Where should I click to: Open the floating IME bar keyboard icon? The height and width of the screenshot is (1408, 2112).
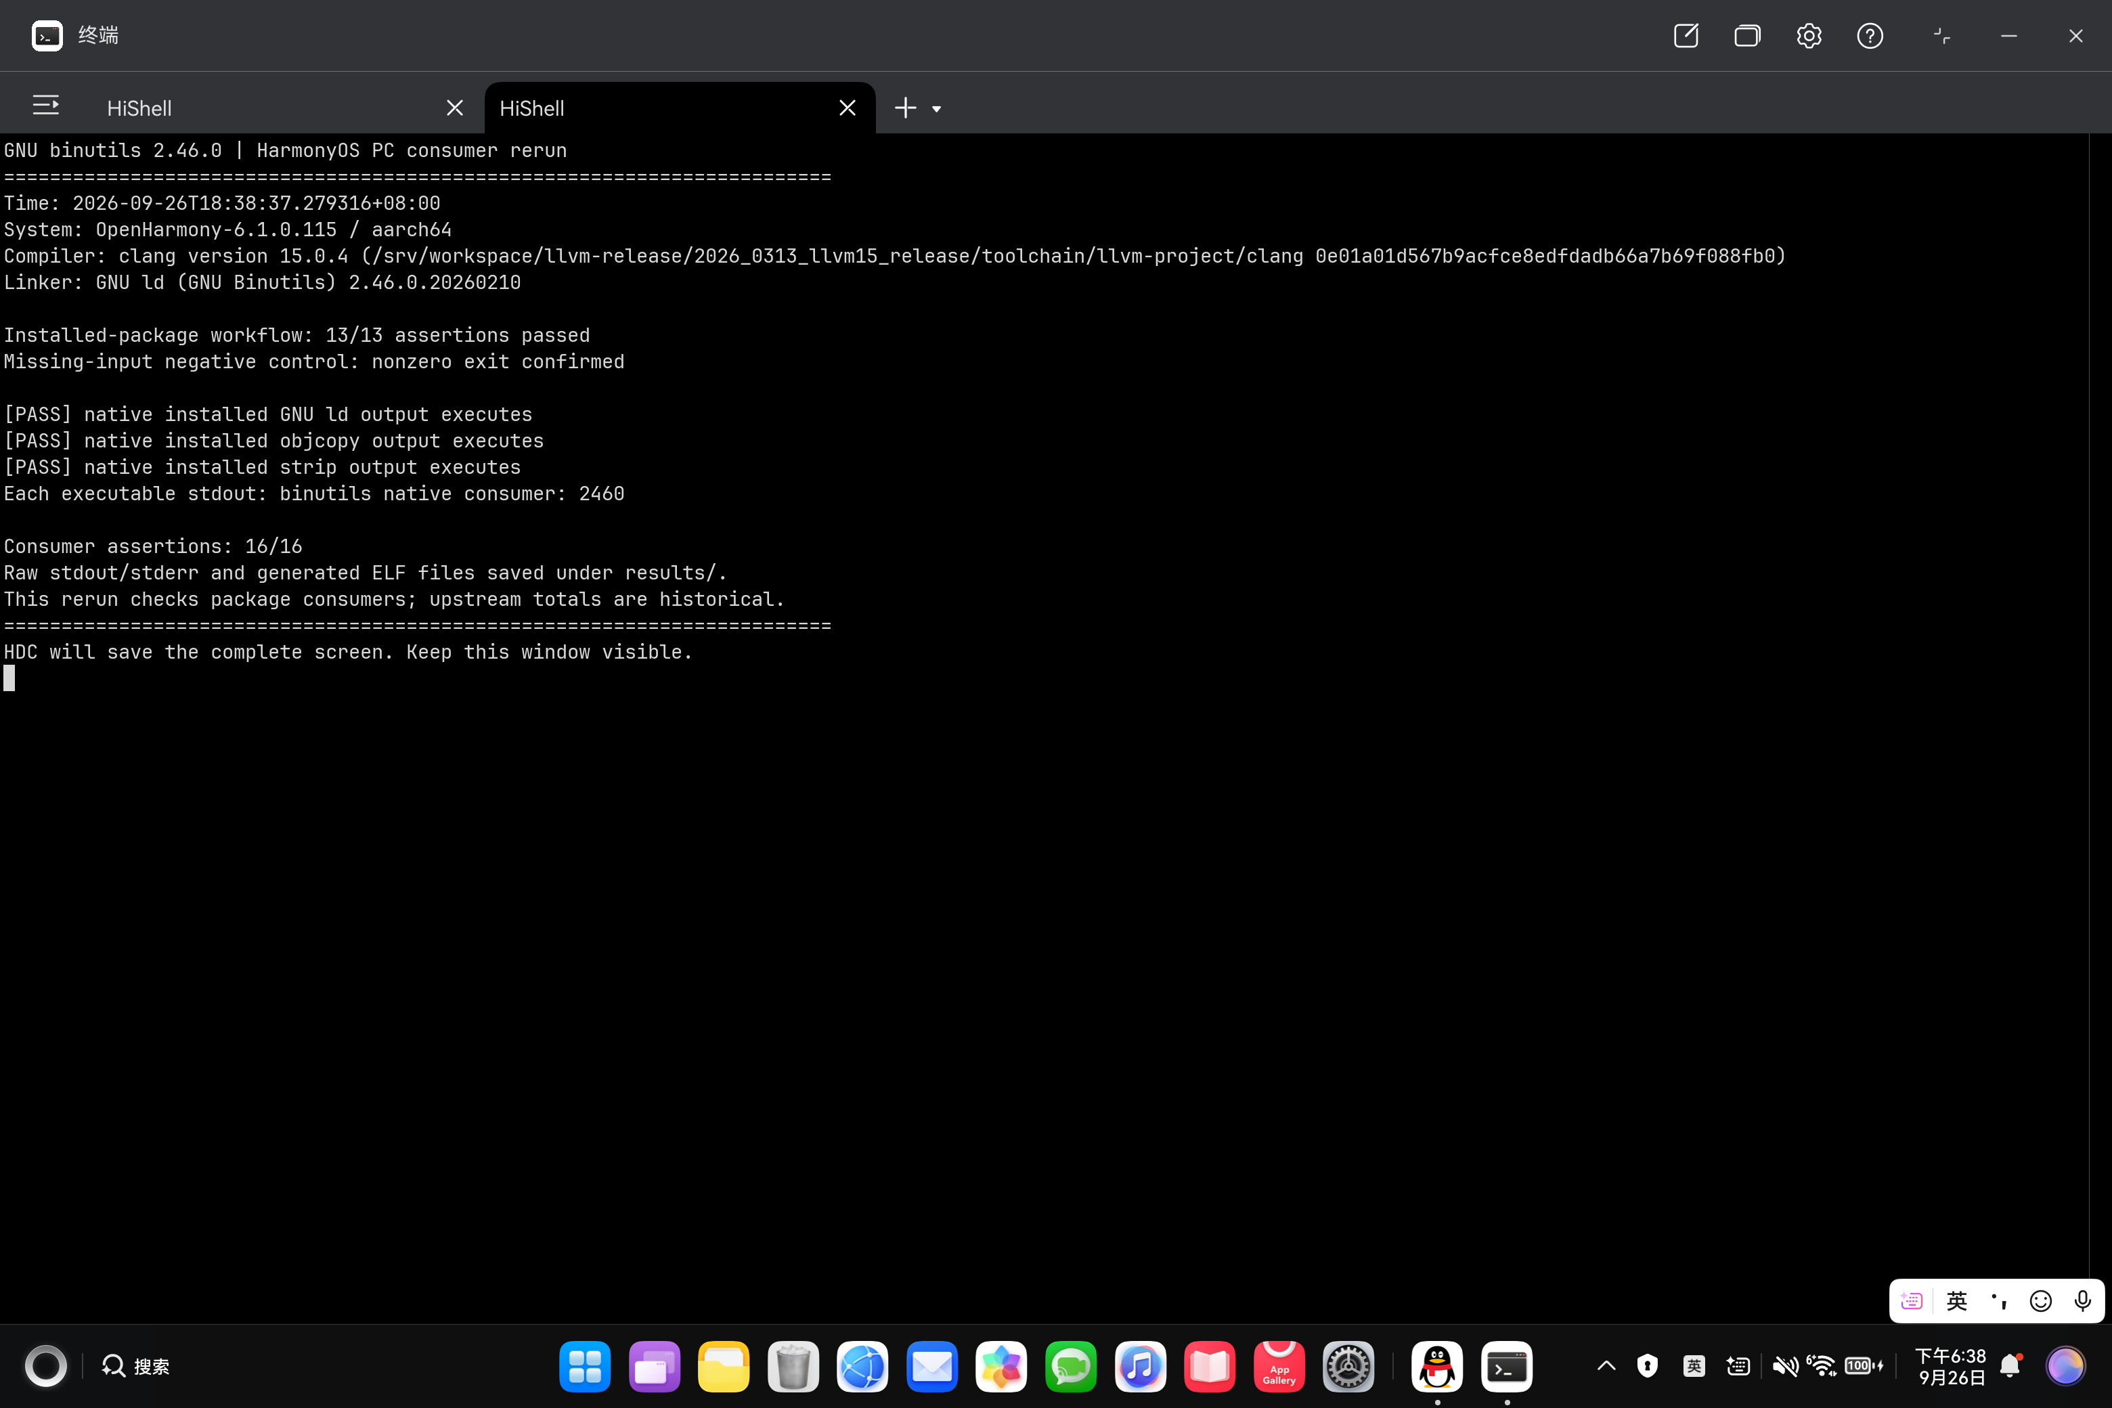point(1912,1300)
